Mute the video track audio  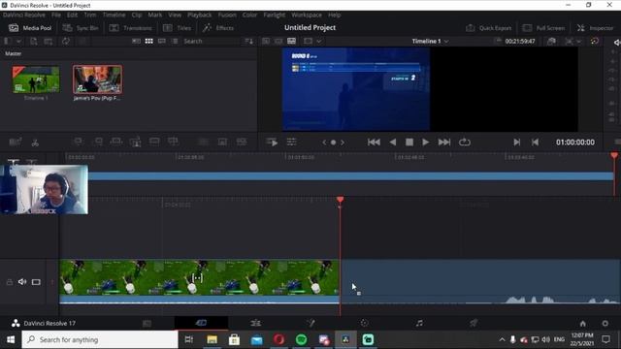[22, 282]
